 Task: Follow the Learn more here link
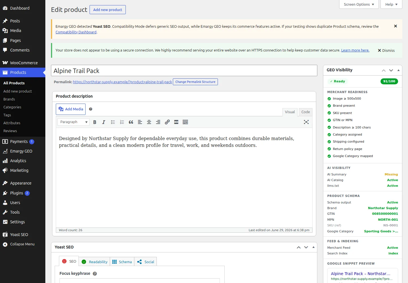355,50
